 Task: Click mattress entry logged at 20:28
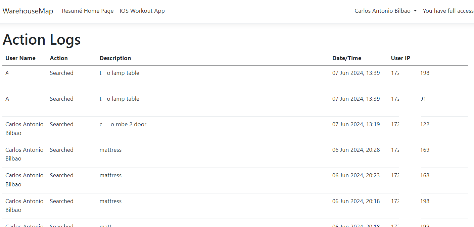click(110, 150)
